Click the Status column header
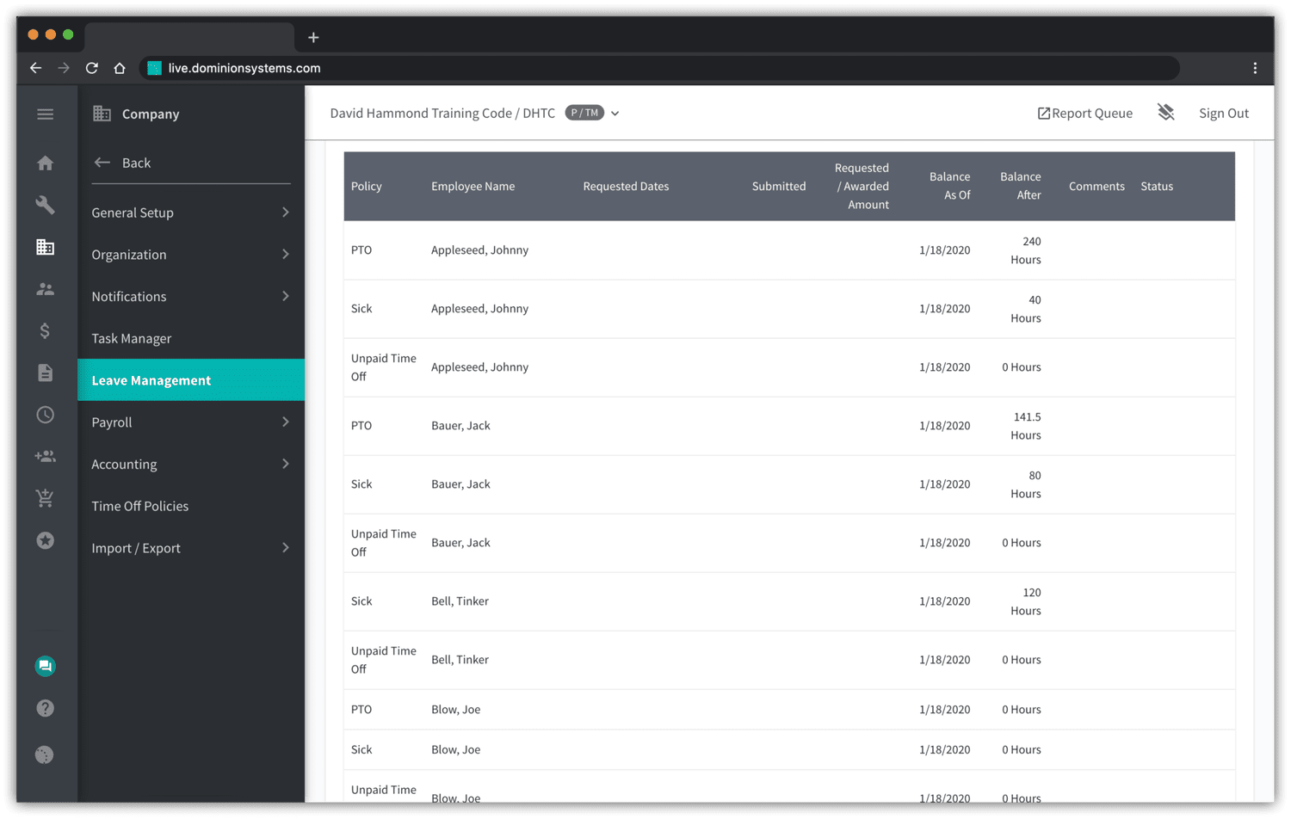1291x819 pixels. [x=1157, y=186]
